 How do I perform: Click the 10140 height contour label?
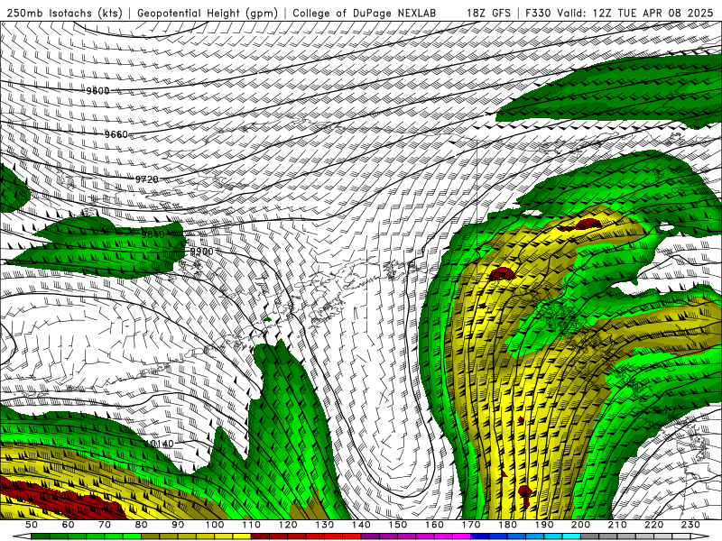[x=160, y=444]
